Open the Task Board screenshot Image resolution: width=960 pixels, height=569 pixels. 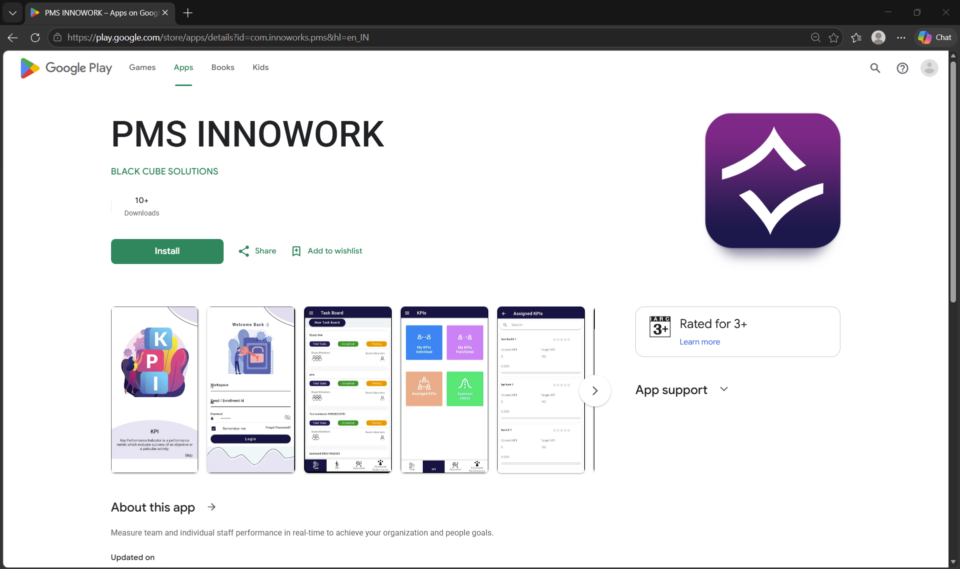[x=348, y=389]
